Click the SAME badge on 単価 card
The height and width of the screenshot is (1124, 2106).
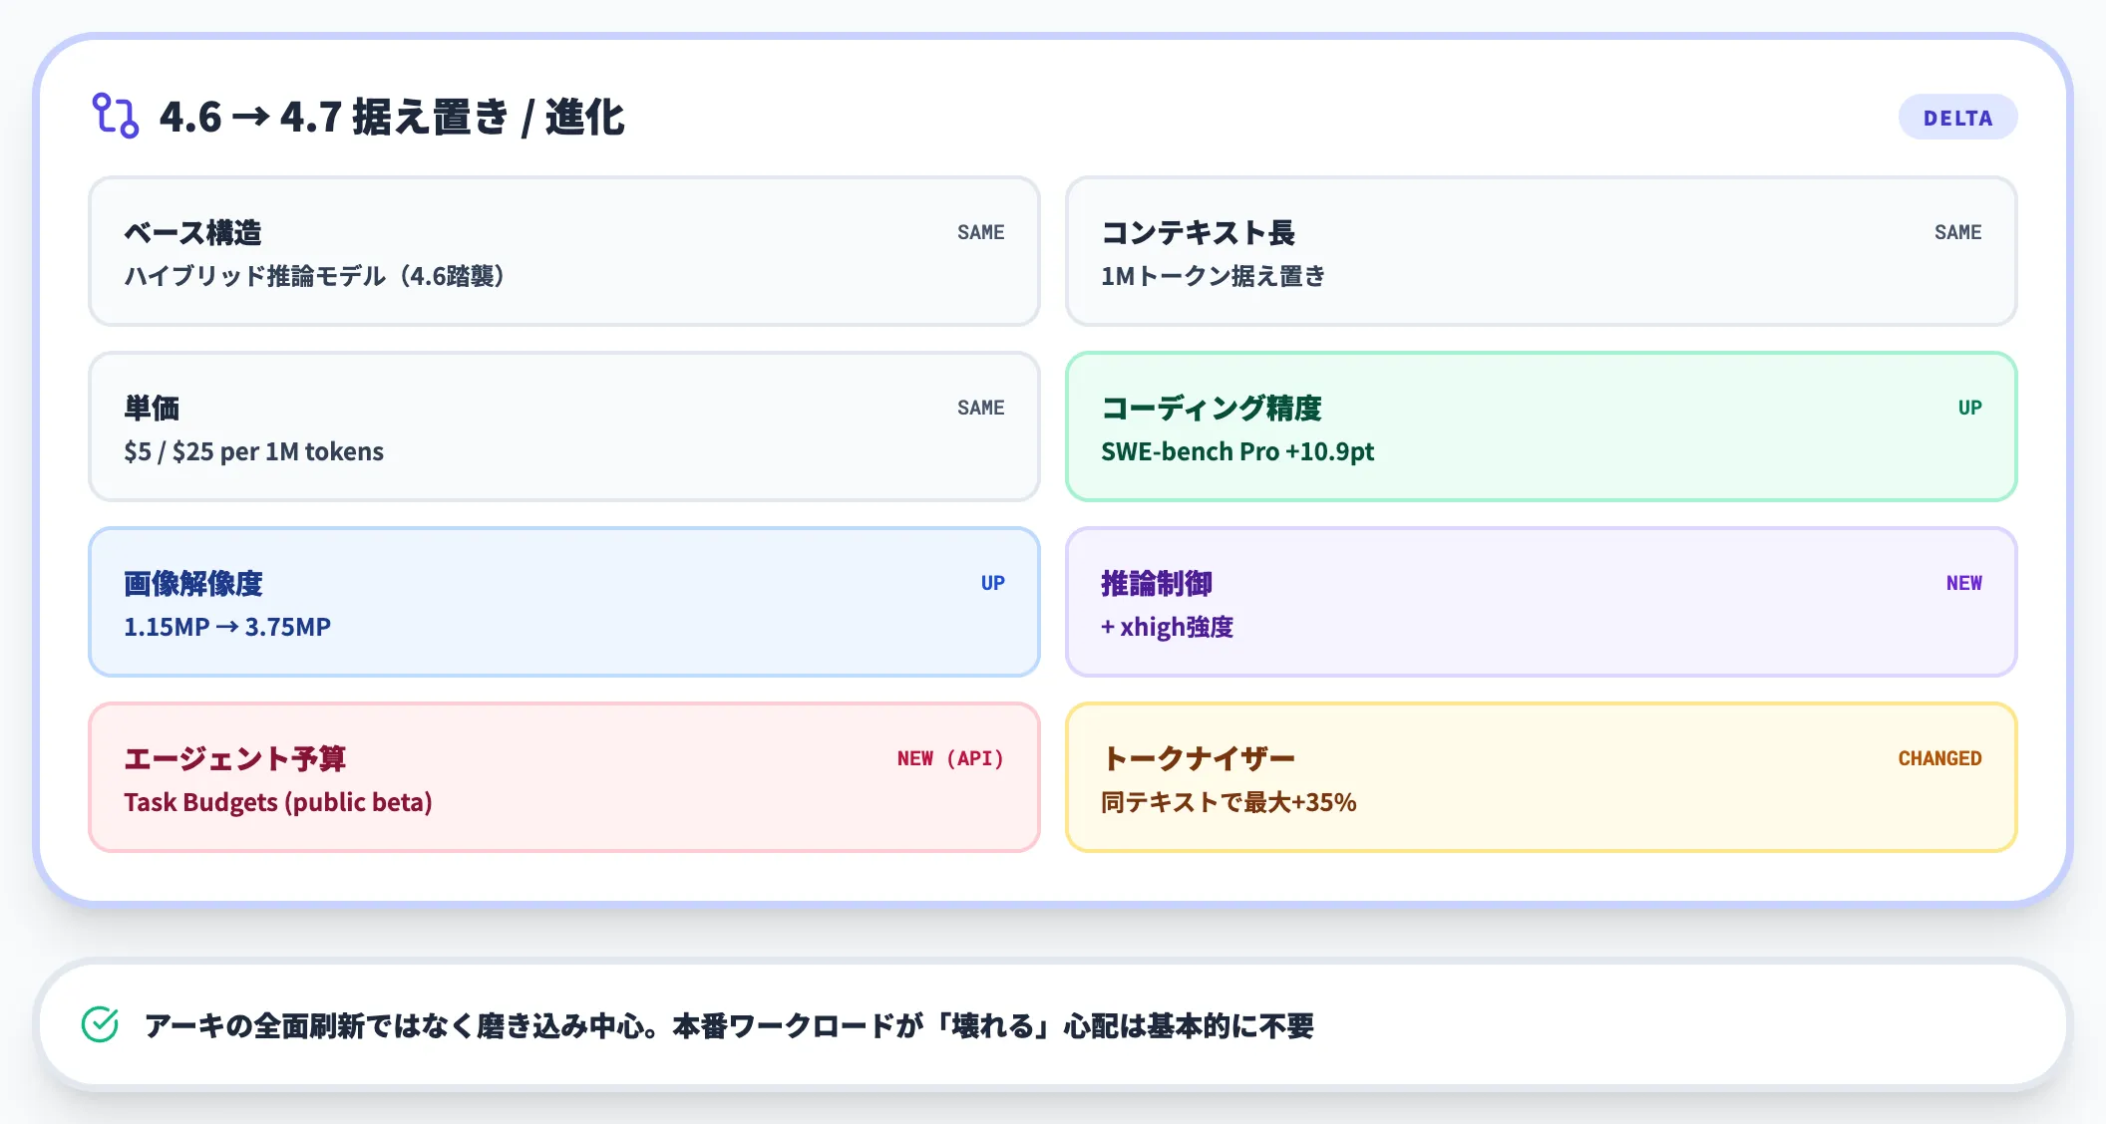click(980, 407)
